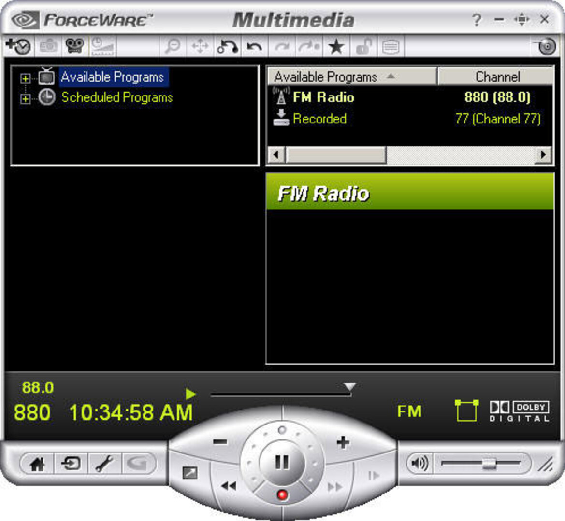565x521 pixels.
Task: Select the FM Radio program row
Action: (x=410, y=97)
